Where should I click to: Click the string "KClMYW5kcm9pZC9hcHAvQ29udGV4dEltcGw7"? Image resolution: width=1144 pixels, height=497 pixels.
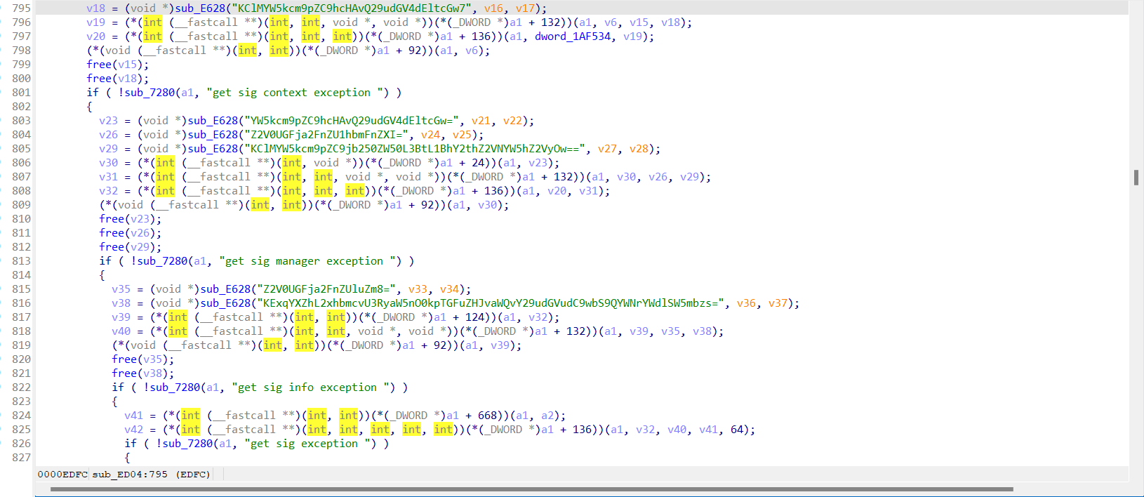357,8
